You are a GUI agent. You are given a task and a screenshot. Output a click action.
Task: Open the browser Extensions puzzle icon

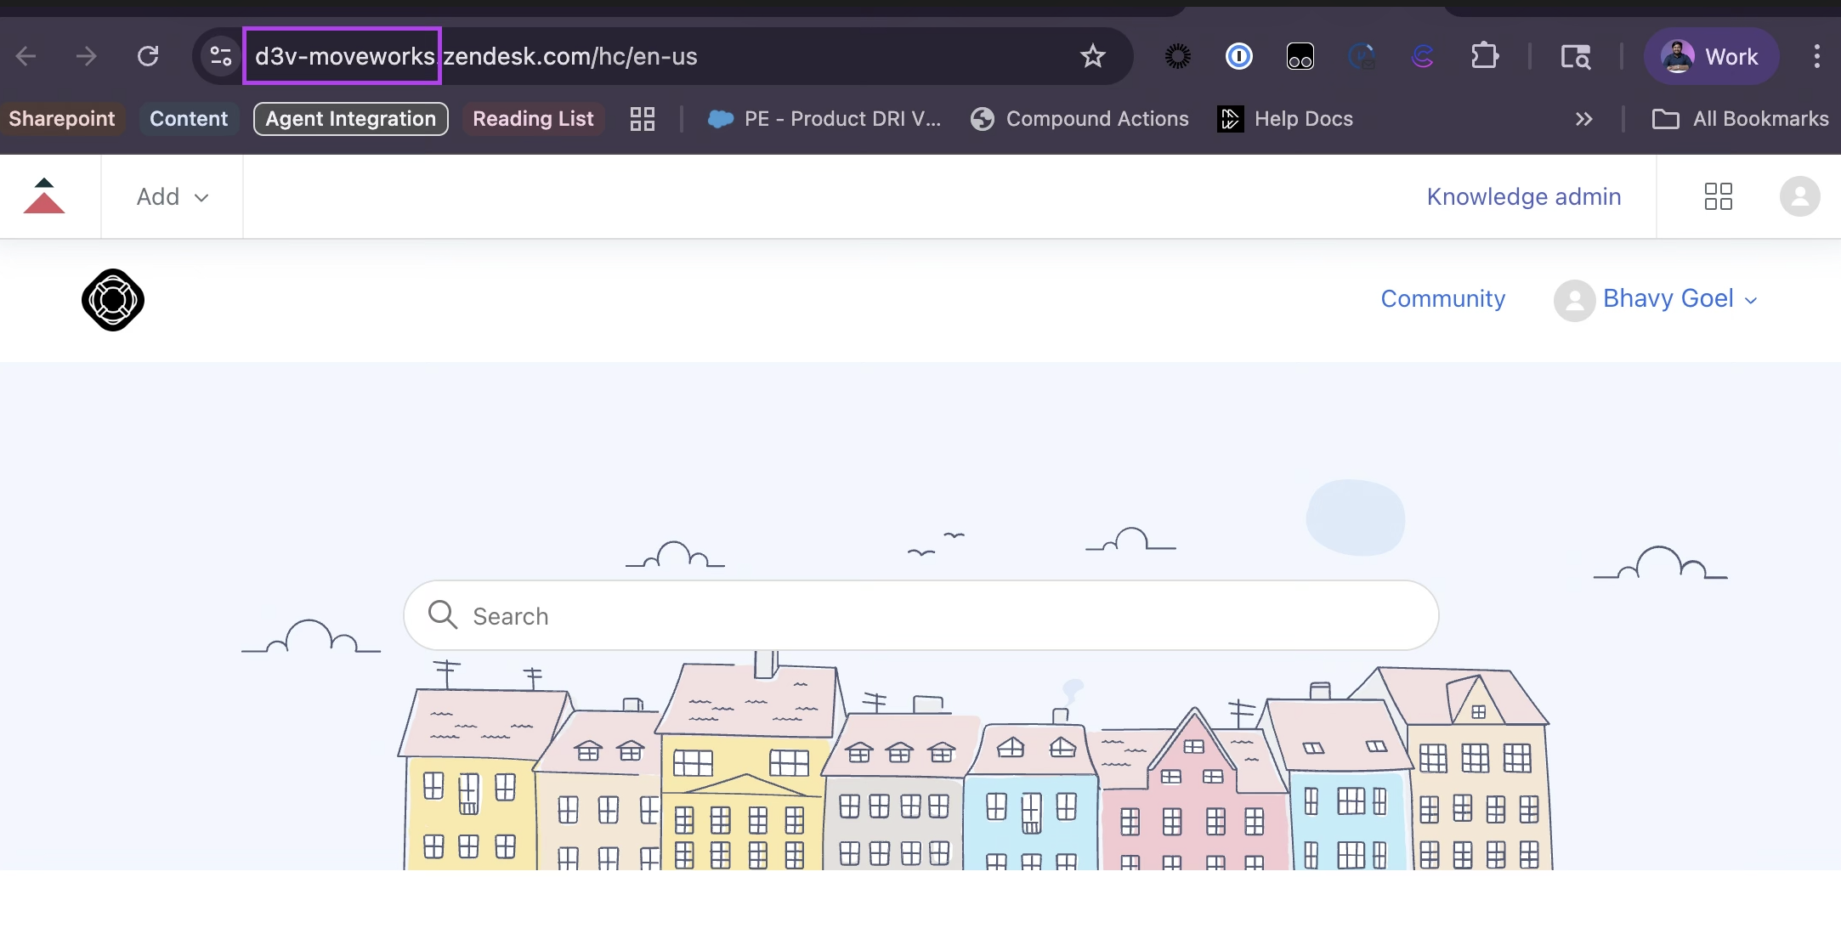click(x=1484, y=56)
